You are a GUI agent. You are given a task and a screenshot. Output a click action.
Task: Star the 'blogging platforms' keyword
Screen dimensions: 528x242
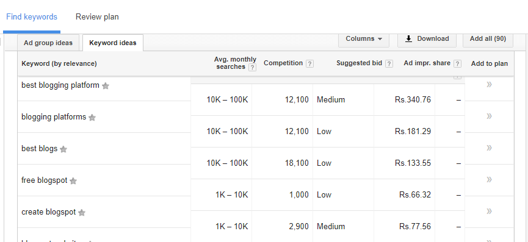tap(92, 118)
